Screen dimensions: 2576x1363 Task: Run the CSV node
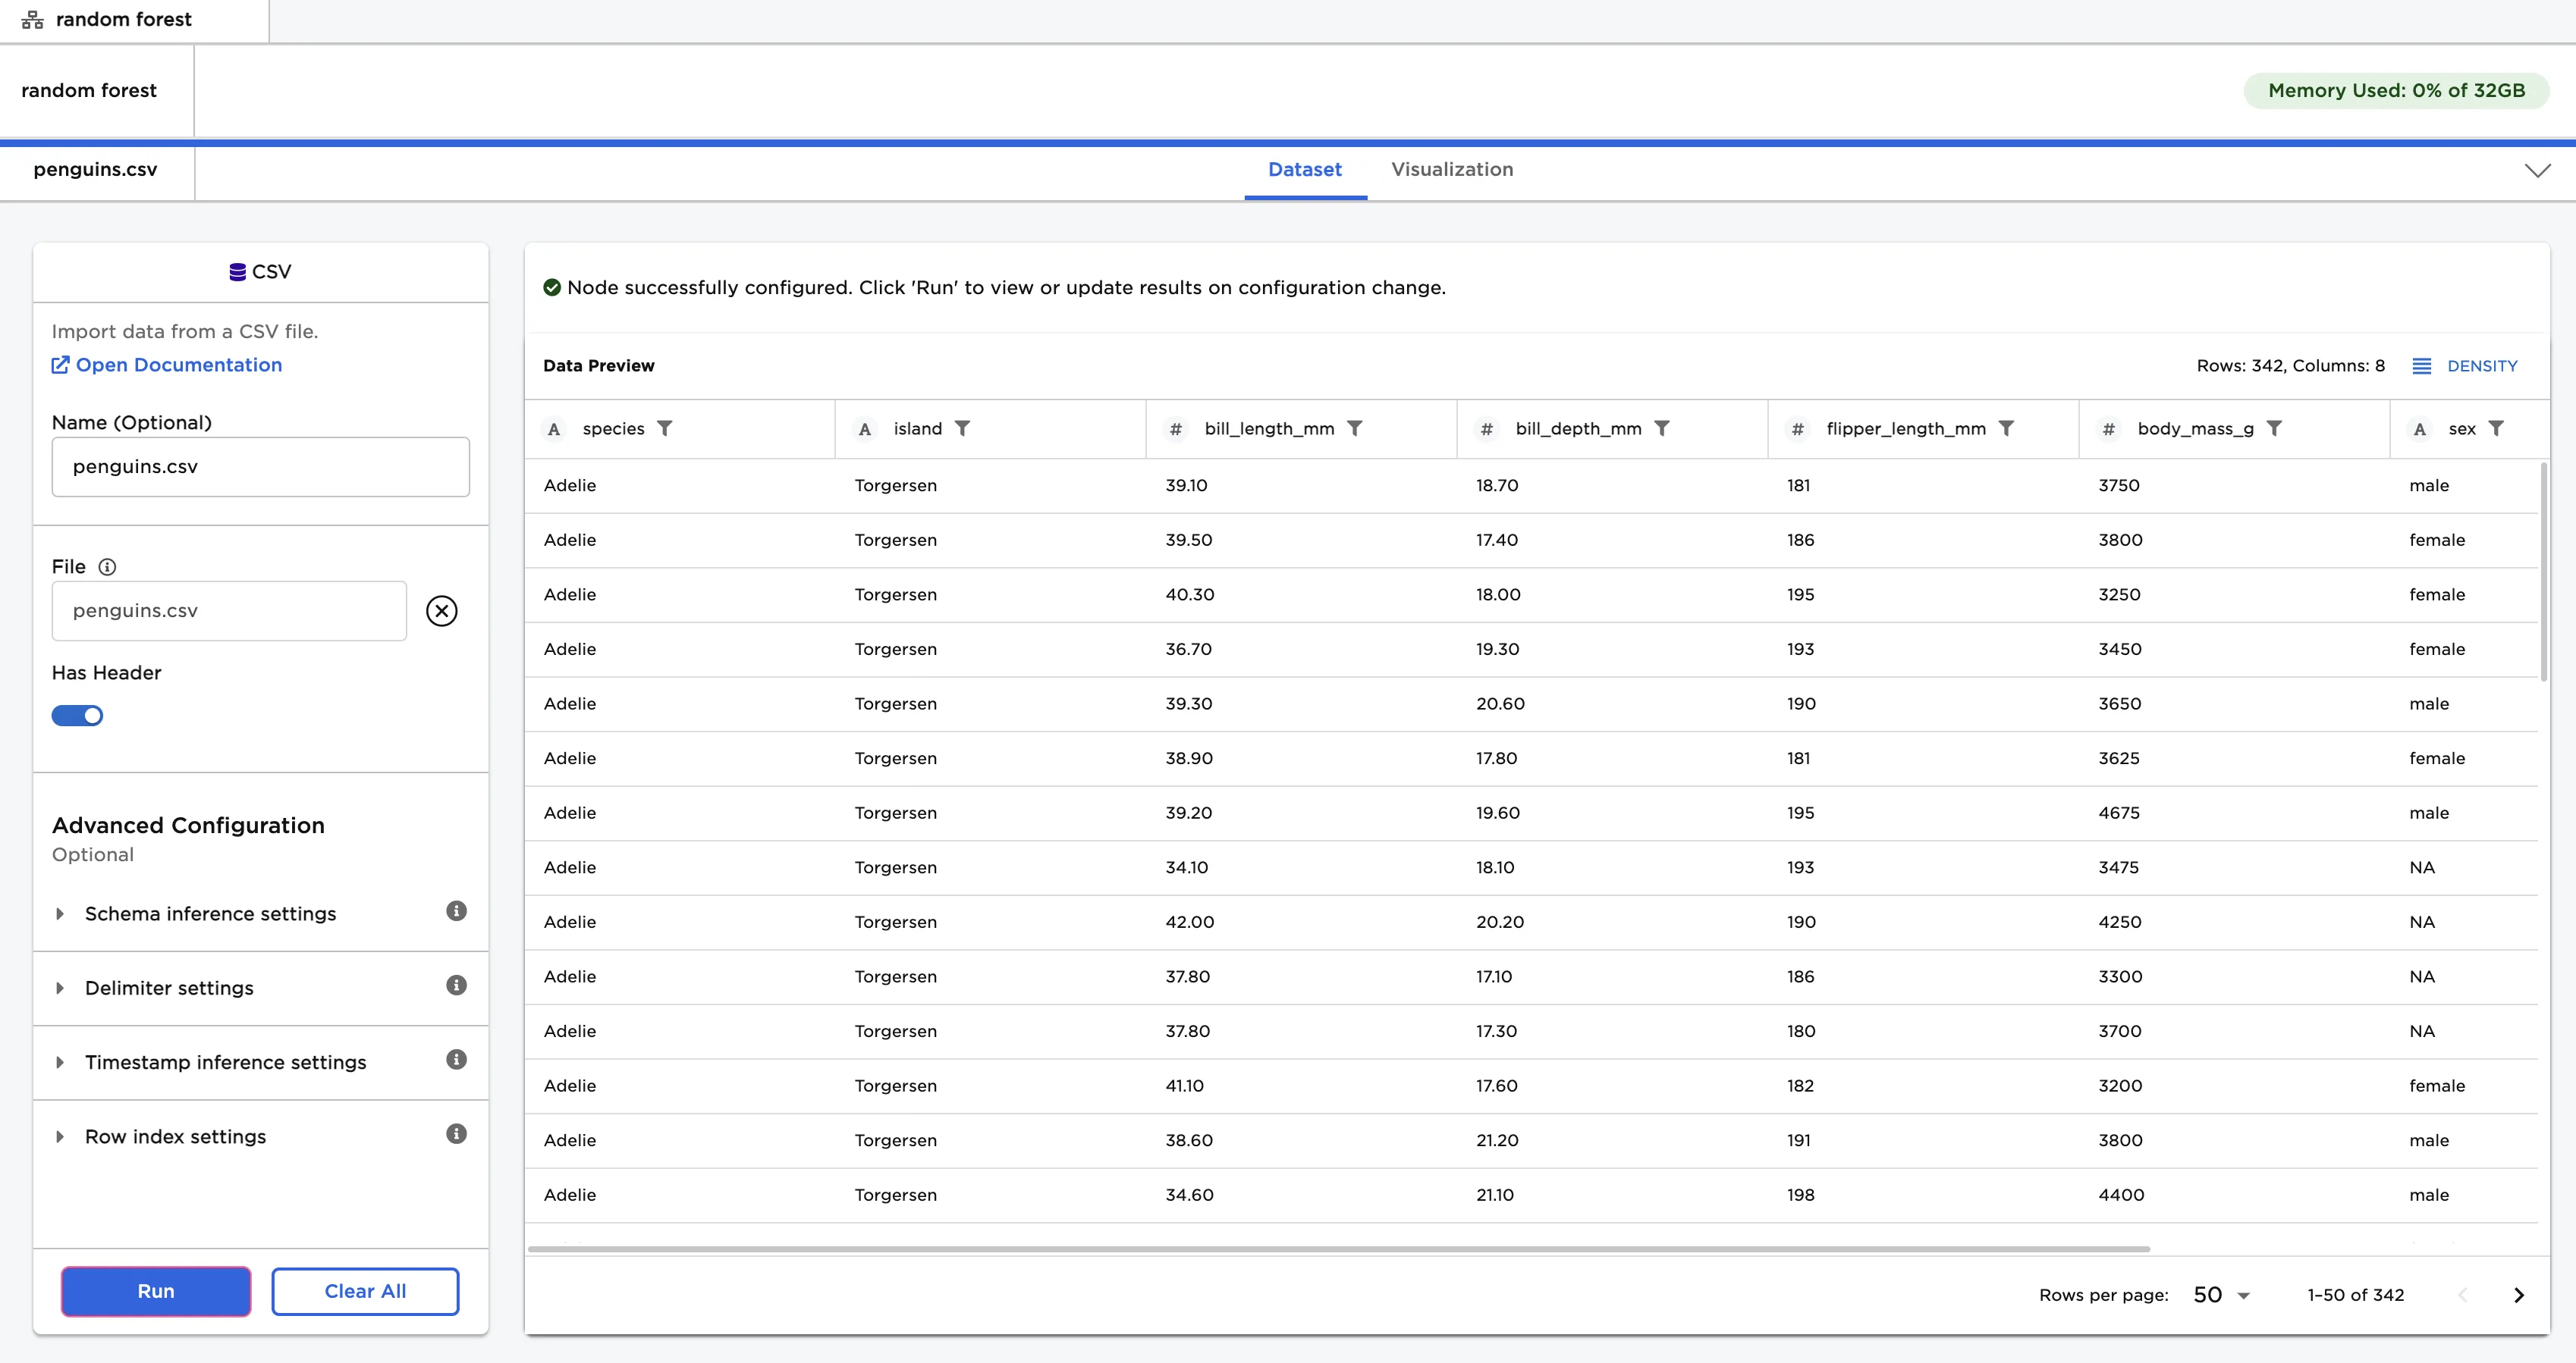155,1290
